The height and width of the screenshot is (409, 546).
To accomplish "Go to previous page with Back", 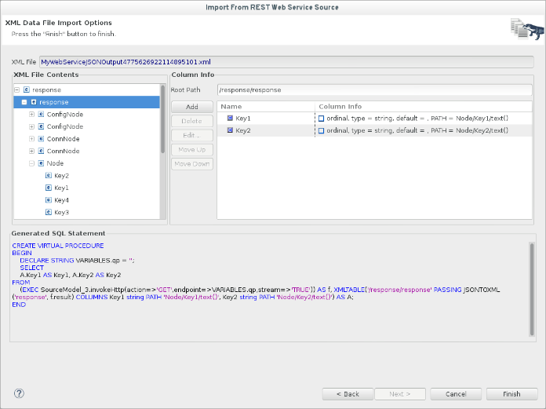I will pos(348,394).
